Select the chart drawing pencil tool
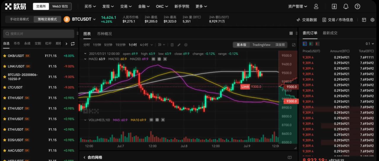 179,45
